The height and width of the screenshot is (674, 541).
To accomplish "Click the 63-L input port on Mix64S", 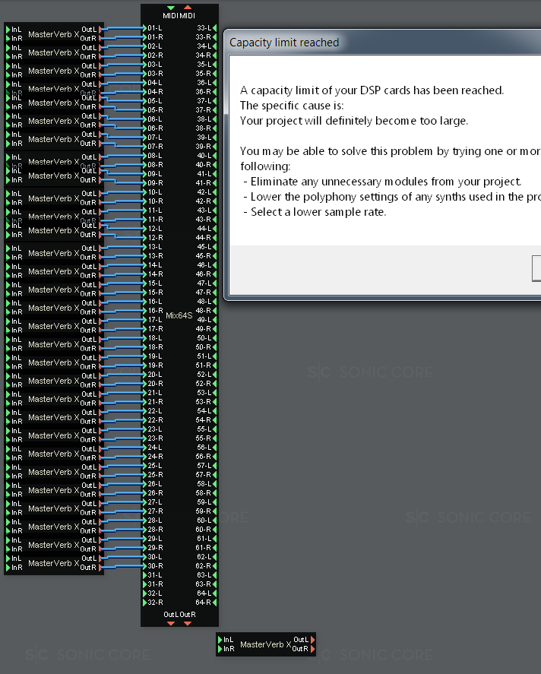I will click(215, 575).
